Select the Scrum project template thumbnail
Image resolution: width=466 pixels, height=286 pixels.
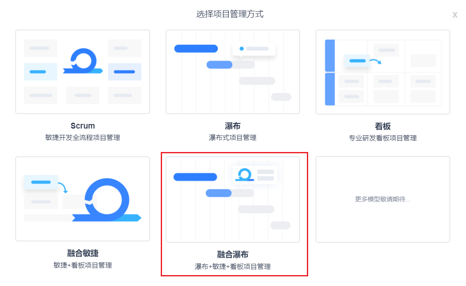(82, 72)
